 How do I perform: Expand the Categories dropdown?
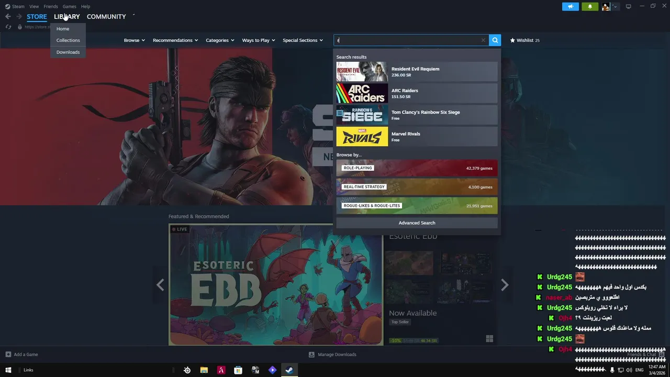220,40
